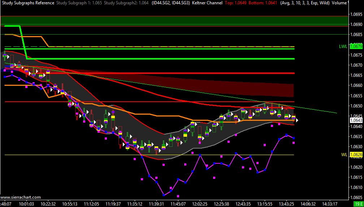Click the 'WL' line label
The image size is (364, 207).
(344, 155)
